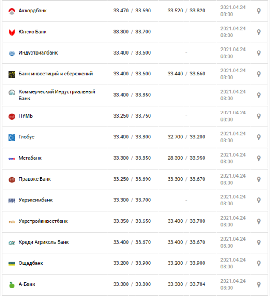This screenshot has height=296, width=270.
Task: Click the Ощадбанк logo icon
Action: pyautogui.click(x=12, y=264)
